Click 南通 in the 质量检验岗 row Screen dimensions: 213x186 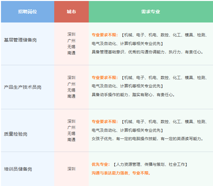point(71,140)
